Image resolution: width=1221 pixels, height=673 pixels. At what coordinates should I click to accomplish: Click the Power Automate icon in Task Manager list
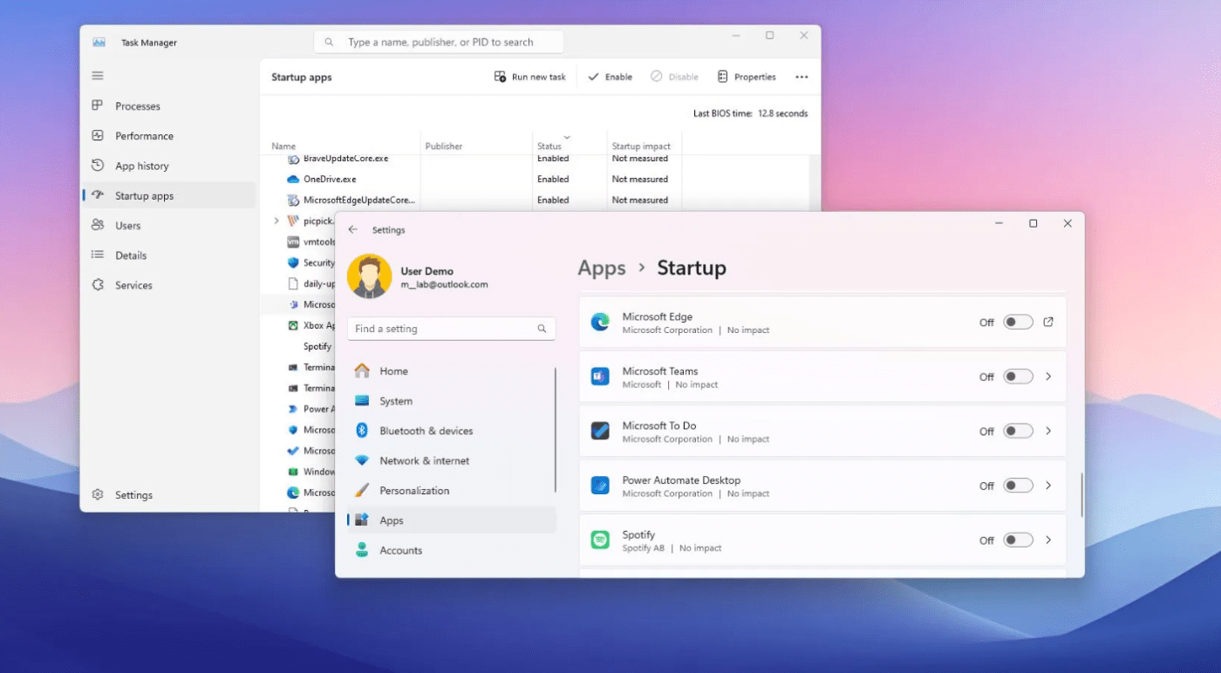pyautogui.click(x=293, y=410)
